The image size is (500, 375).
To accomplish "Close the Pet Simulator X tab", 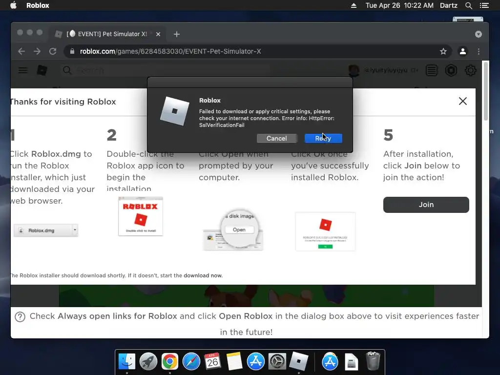I will 158,34.
